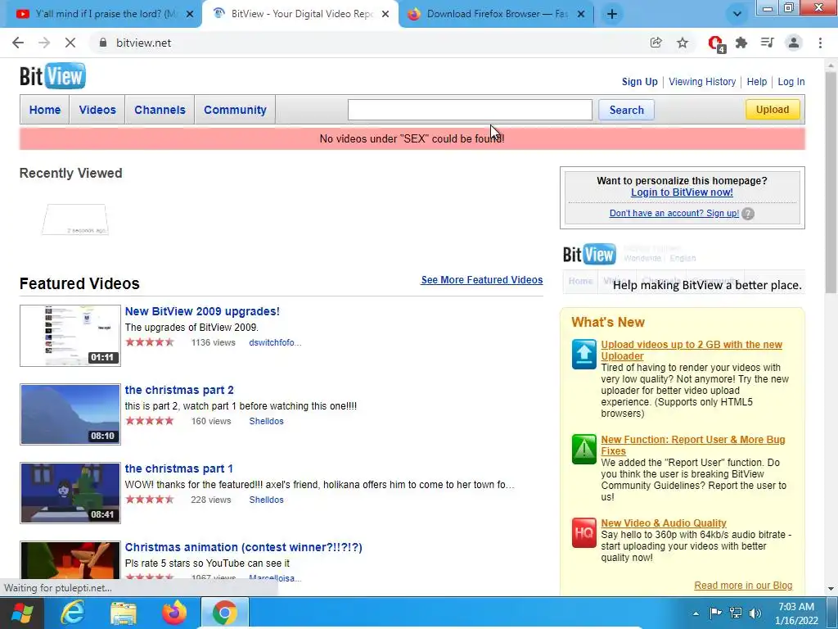Click the Sign Up link
Image resolution: width=838 pixels, height=629 pixels.
(640, 82)
